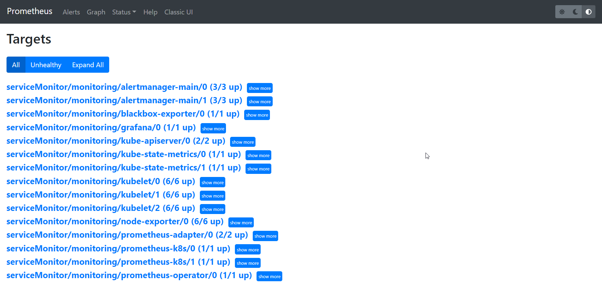Open prometheus-operator/0 target group link
Viewport: 602px width, 285px height.
tap(129, 275)
